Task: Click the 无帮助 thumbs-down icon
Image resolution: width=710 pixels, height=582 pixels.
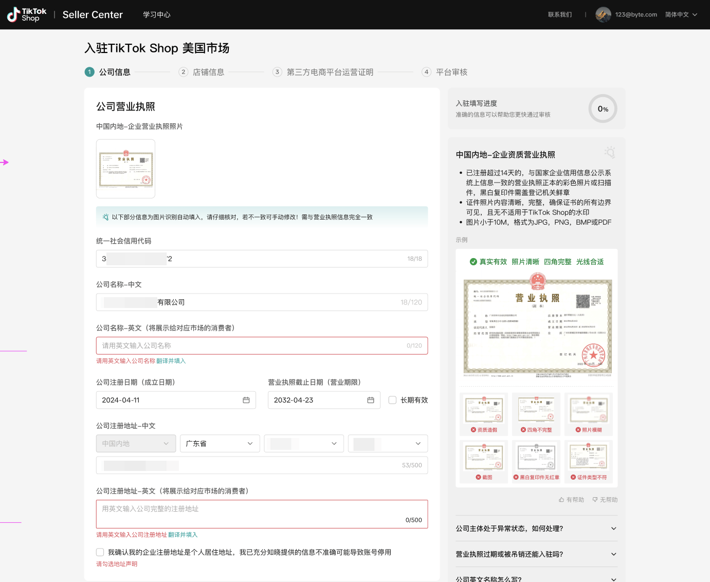Action: click(x=596, y=499)
